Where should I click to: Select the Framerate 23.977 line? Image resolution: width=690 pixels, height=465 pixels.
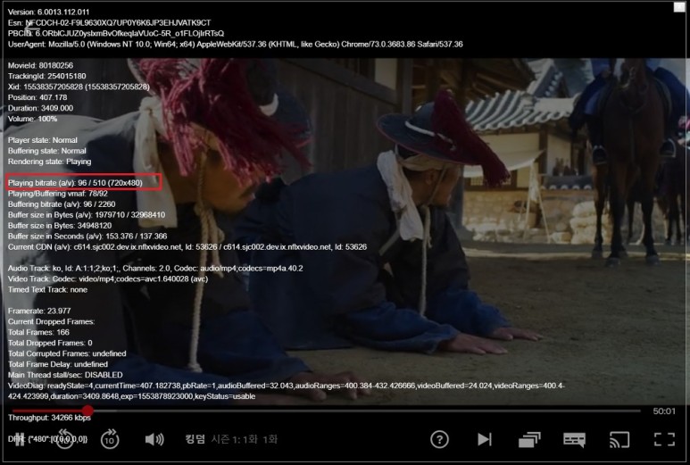click(39, 311)
